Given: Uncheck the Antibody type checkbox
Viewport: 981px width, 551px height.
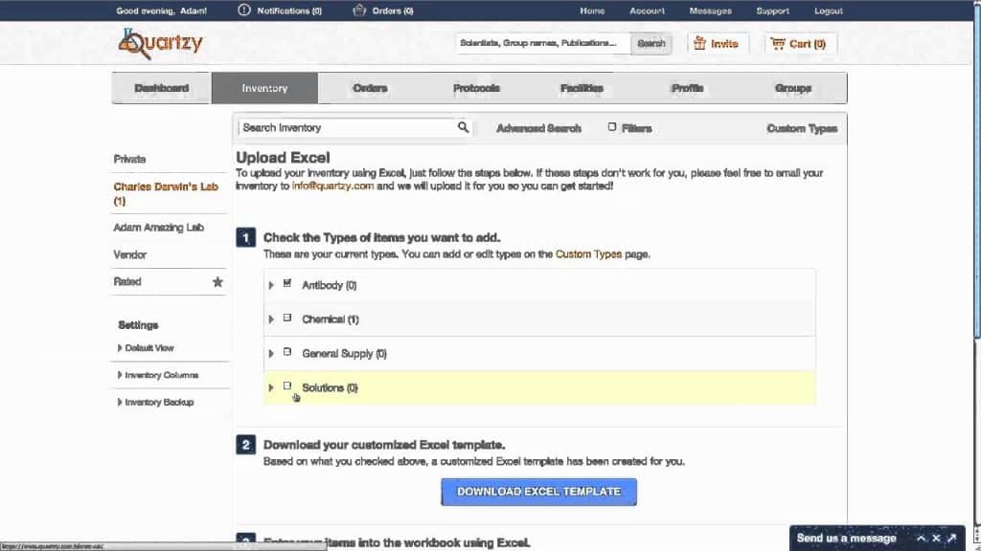Looking at the screenshot, I should click(287, 283).
